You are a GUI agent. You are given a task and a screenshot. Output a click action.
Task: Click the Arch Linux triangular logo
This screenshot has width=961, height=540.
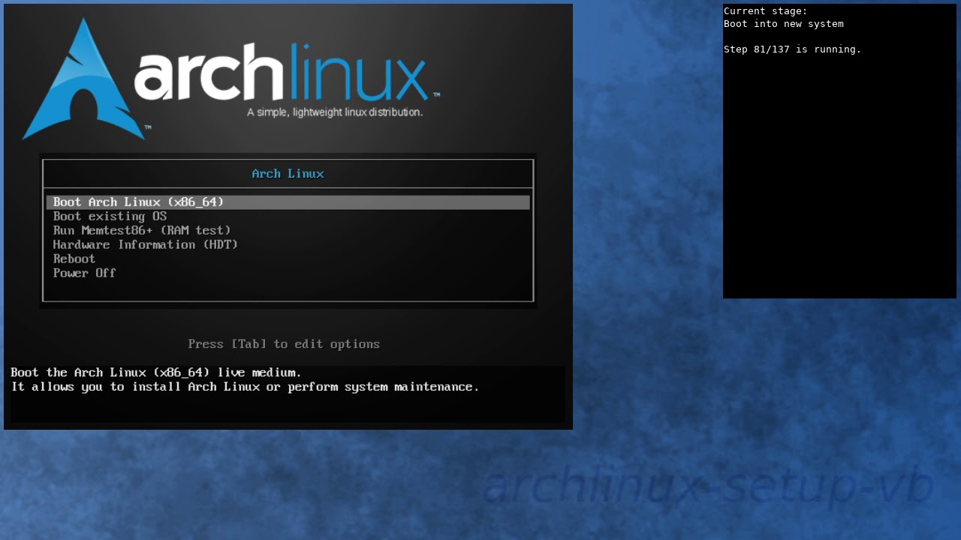83,79
